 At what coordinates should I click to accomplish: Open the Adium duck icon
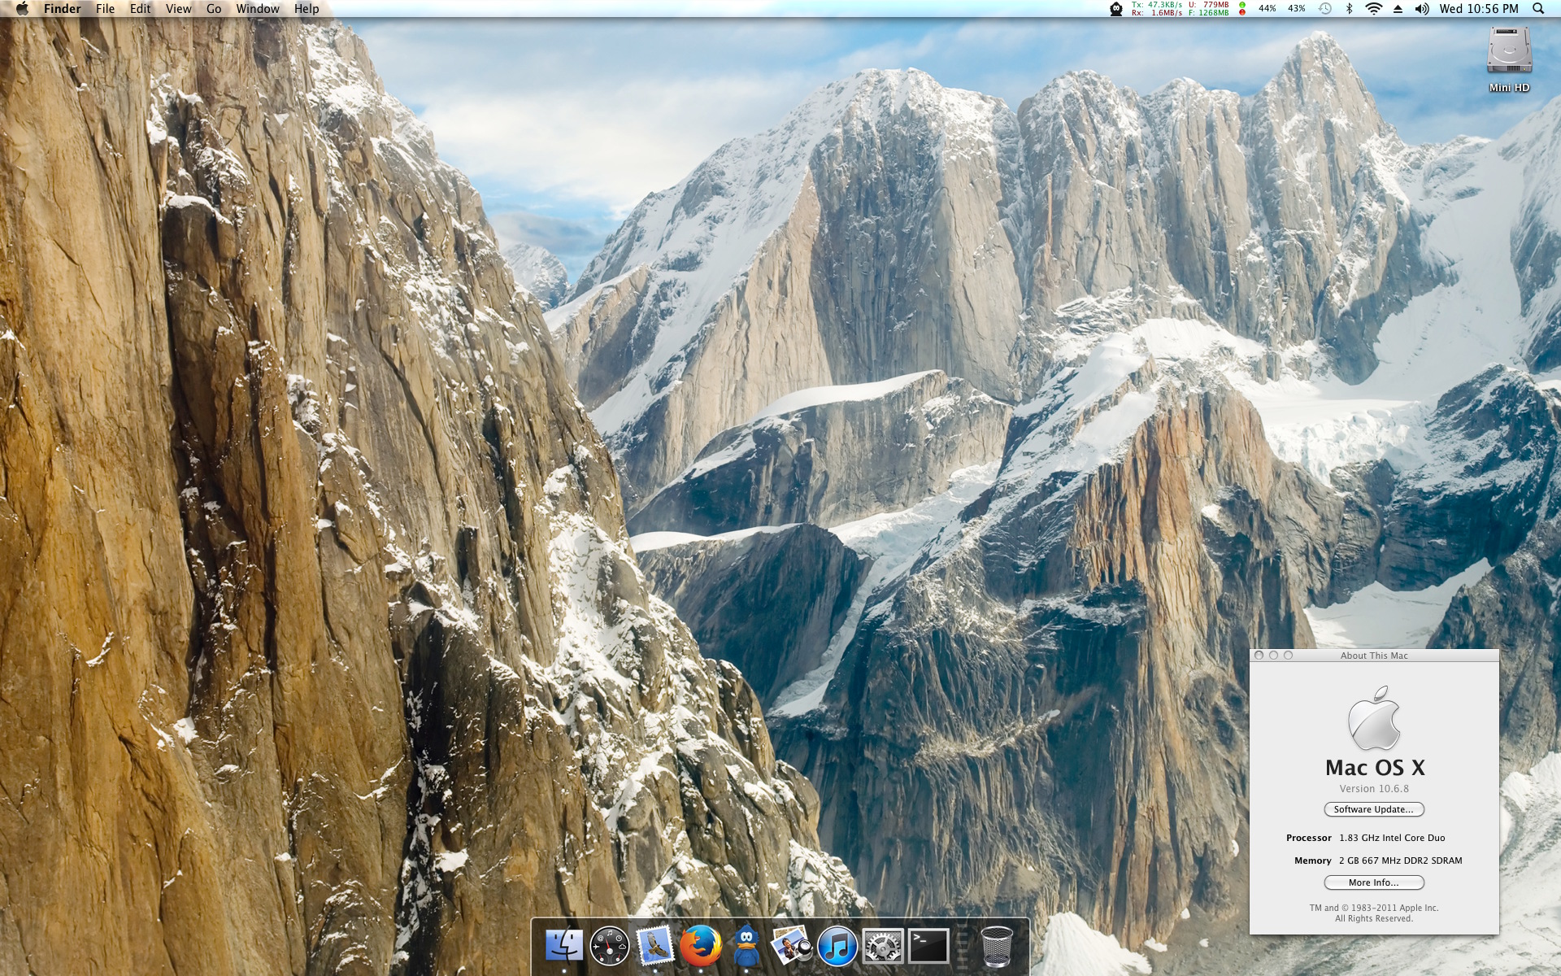[x=746, y=946]
